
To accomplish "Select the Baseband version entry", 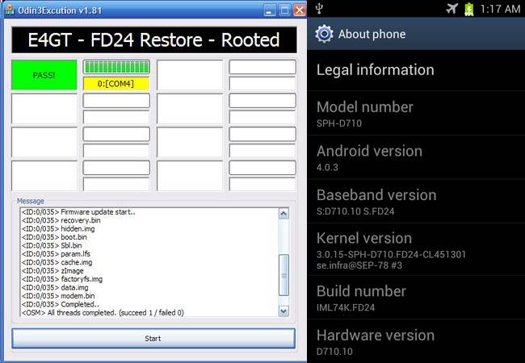I will point(416,201).
